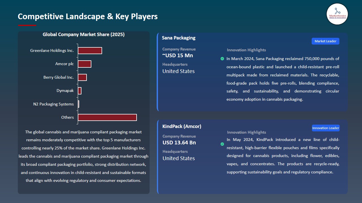The width and height of the screenshot is (362, 203).
Task: Click the green checkmark beside Sana Packaging highlight
Action: point(222,59)
